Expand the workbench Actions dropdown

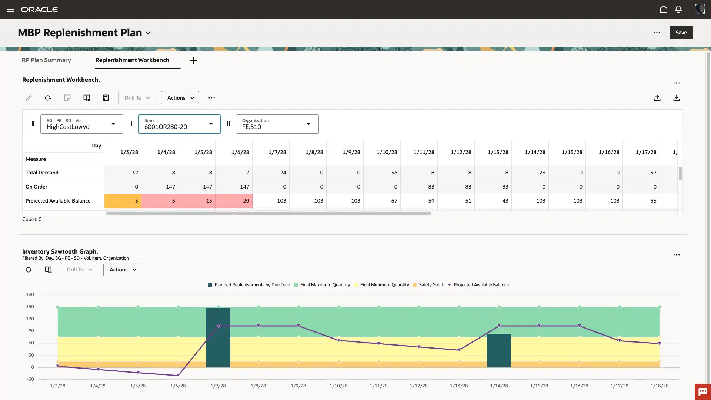click(x=180, y=98)
